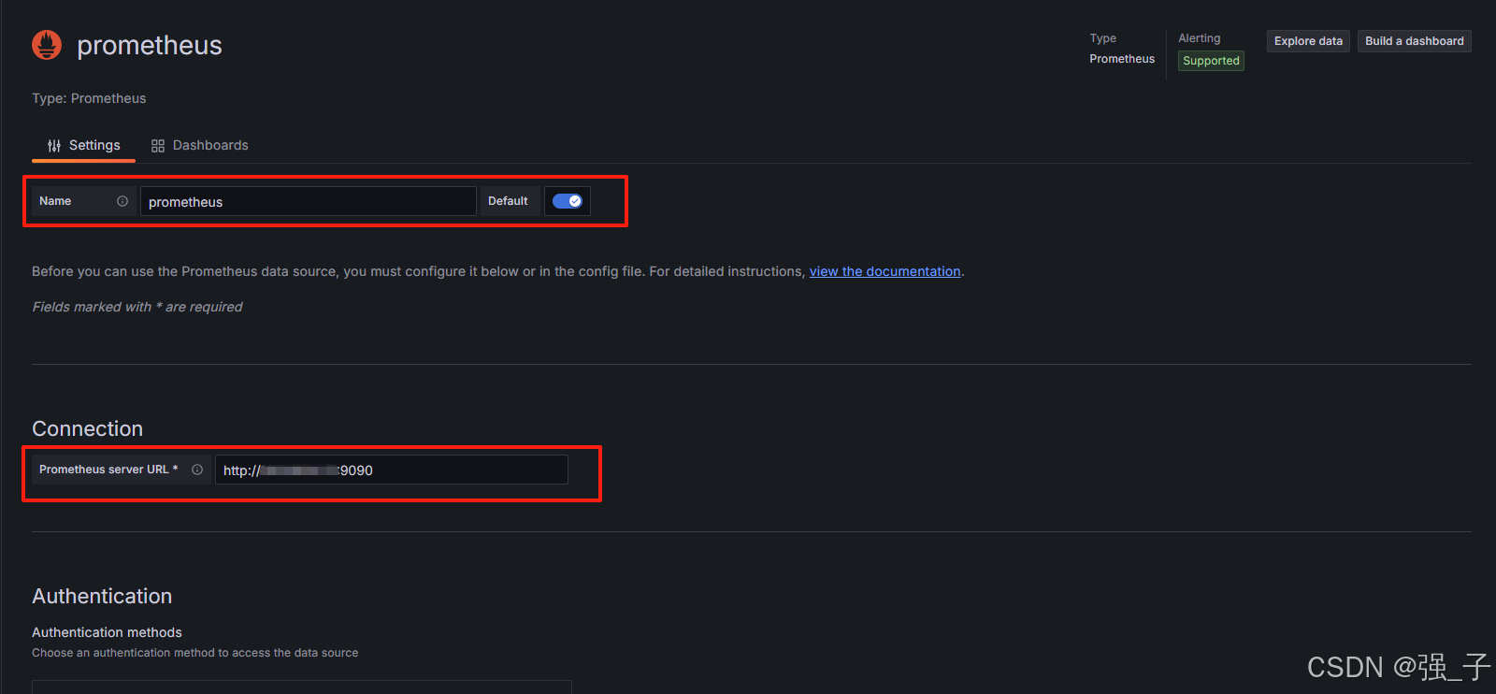The height and width of the screenshot is (694, 1496).
Task: Switch to the Dashboards tab
Action: 200,145
